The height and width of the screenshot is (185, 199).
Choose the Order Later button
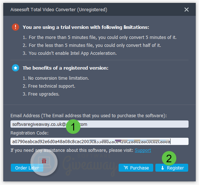[27, 168]
